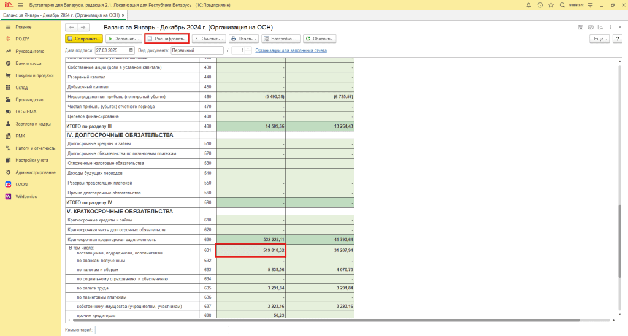Screen dimensions: 628x336
Task: Close the Баланс report tab
Action: (x=123, y=15)
